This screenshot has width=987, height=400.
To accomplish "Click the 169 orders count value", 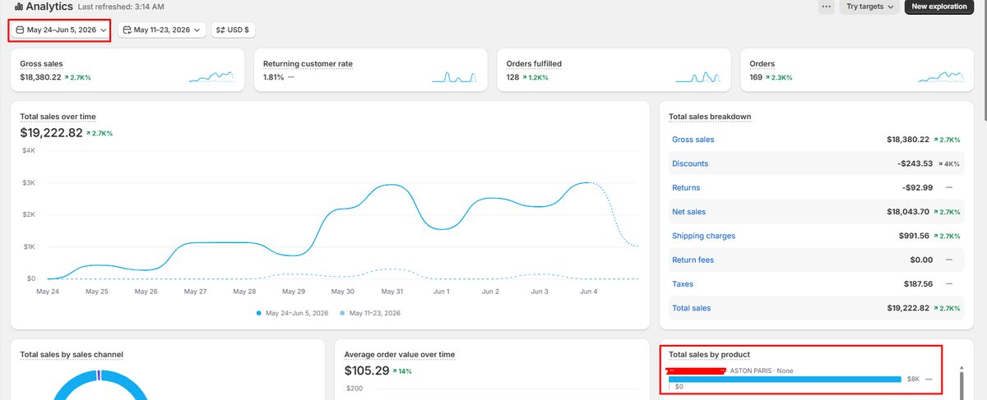I will point(756,77).
